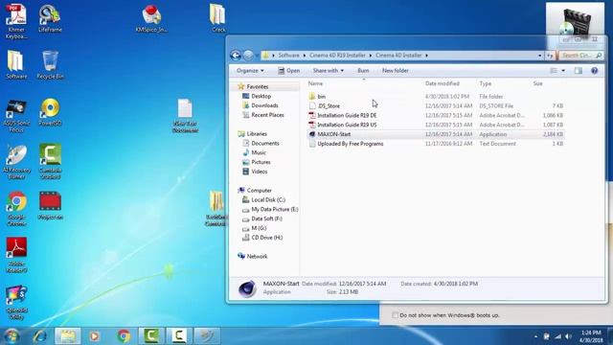Click the Explorer Help icon

tap(594, 71)
